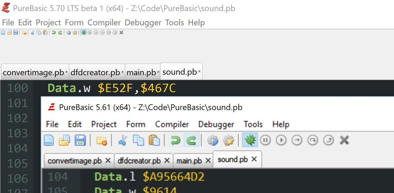Screen dimensions: 394x193
Task: Select sound.pb tab in 5.70 window
Action: [x=181, y=72]
